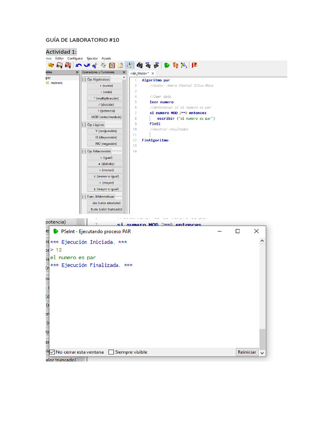The width and height of the screenshot is (321, 428).
Task: Click the Redo arrow icon
Action: tap(87, 65)
